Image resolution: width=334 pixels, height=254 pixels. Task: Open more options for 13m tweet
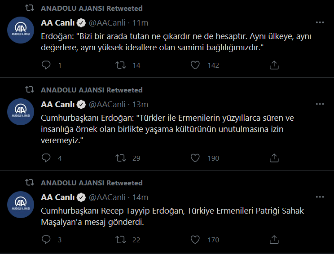click(319, 104)
